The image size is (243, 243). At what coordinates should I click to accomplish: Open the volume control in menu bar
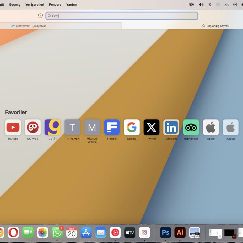(201, 4)
